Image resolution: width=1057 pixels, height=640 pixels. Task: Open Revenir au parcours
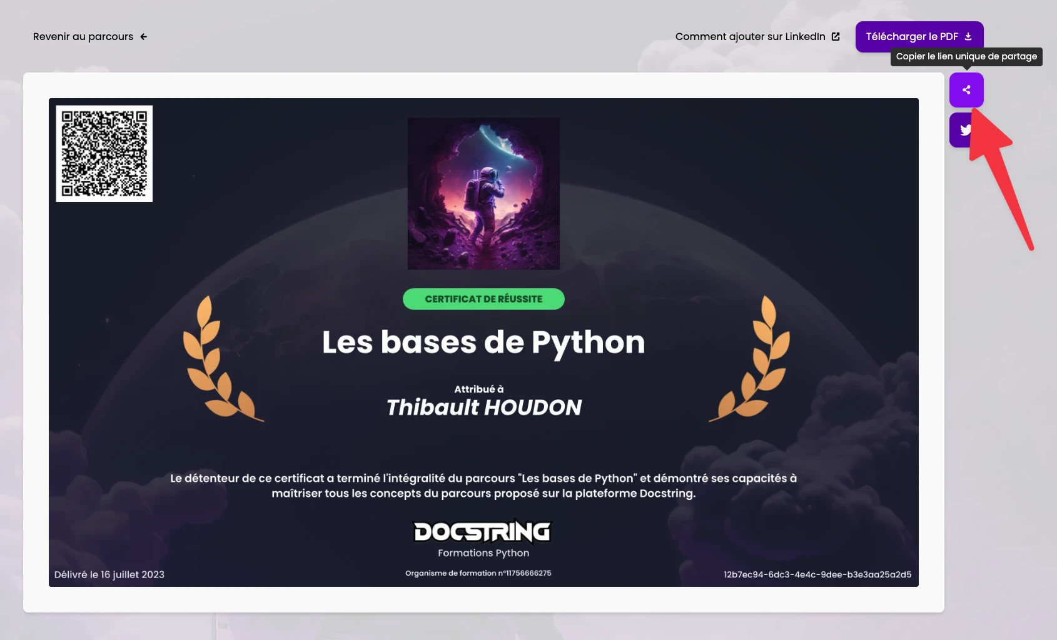[x=82, y=36]
